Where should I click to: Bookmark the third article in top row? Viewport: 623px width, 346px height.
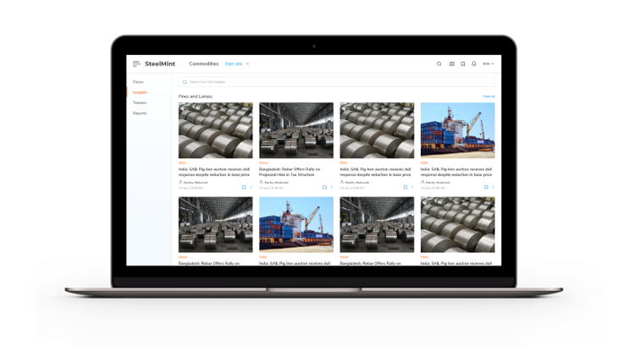pos(405,187)
